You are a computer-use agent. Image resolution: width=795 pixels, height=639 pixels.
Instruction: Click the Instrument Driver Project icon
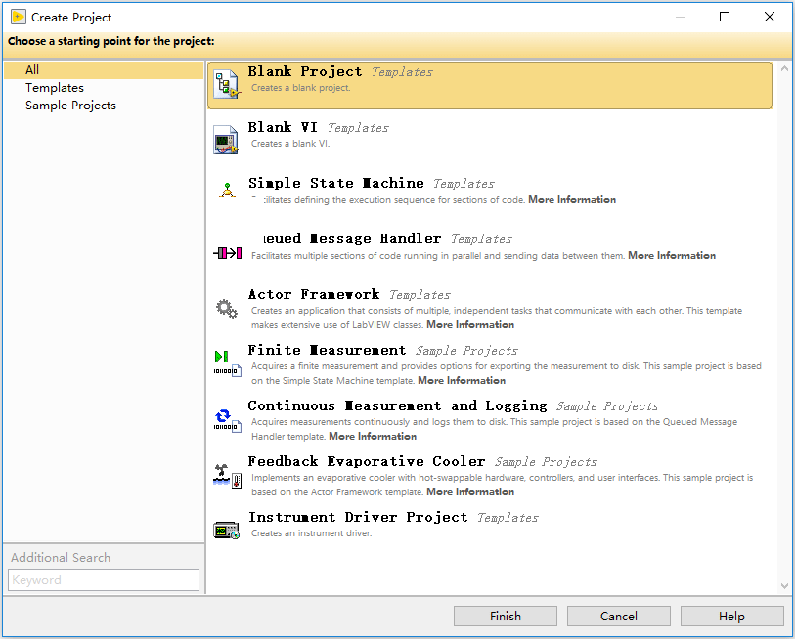(x=226, y=530)
